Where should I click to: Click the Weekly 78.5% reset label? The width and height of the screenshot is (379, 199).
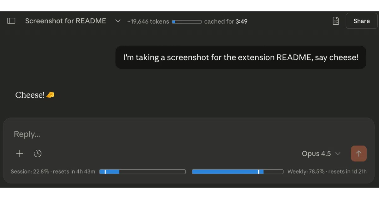[x=327, y=172]
